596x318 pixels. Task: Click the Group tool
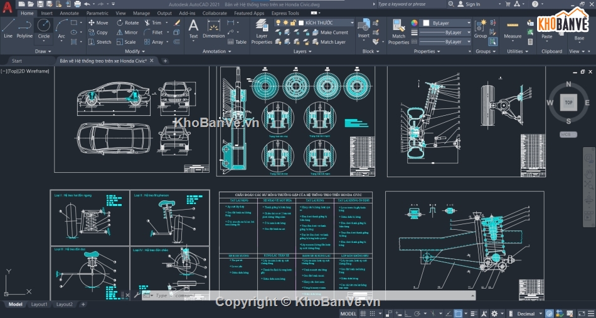(x=481, y=29)
